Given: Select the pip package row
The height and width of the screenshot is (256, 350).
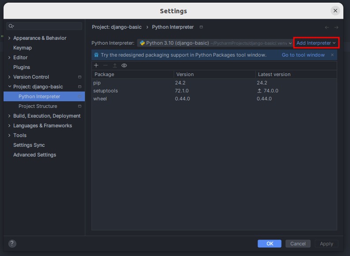Looking at the screenshot, I should pos(214,83).
